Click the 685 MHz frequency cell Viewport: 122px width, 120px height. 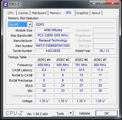coord(63,65)
